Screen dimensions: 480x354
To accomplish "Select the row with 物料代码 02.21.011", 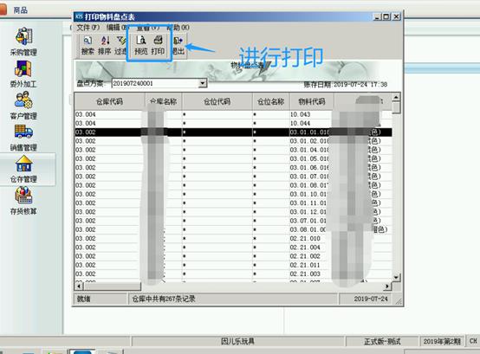I will tap(233, 265).
